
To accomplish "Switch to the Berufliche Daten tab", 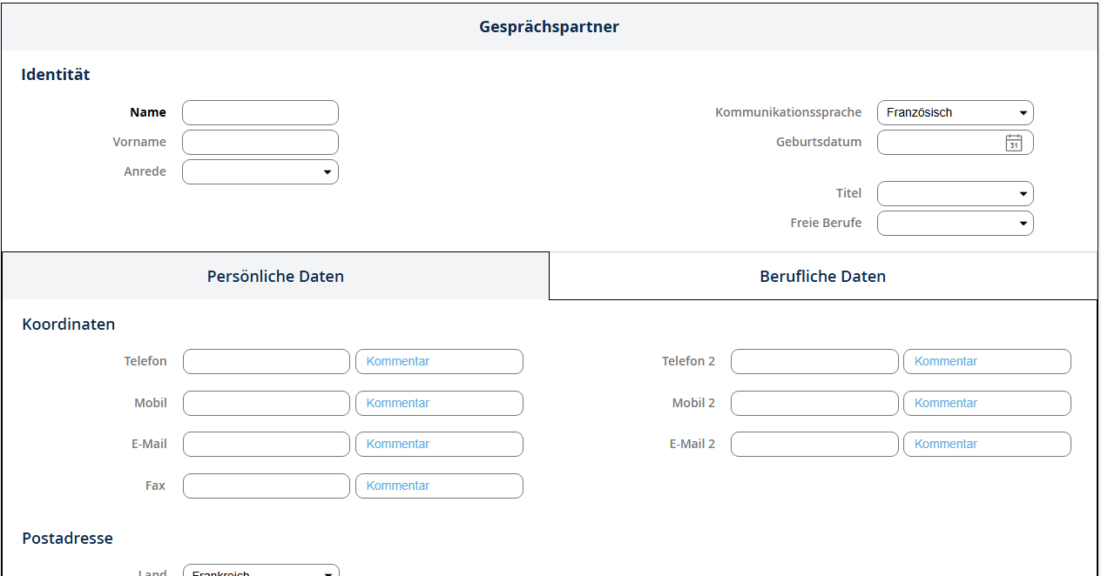I will (822, 277).
